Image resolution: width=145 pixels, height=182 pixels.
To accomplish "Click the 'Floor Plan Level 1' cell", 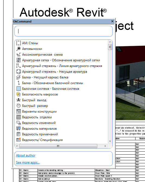I will click(115, 176).
